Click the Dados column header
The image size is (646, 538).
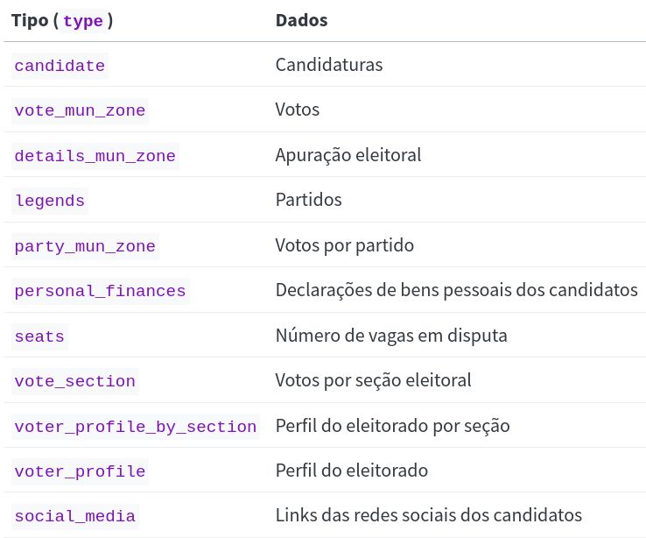click(x=301, y=20)
